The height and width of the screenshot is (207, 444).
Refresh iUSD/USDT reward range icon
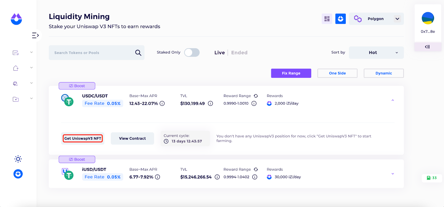(256, 169)
